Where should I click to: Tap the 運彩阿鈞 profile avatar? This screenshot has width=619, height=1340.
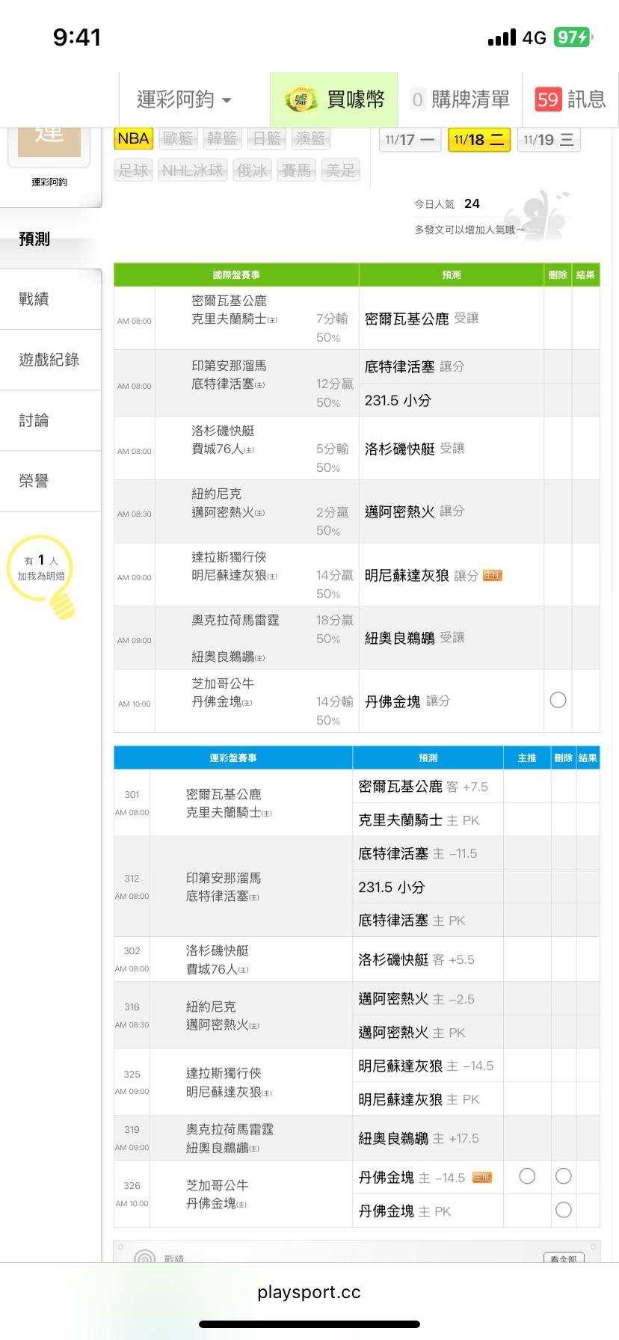click(x=49, y=142)
